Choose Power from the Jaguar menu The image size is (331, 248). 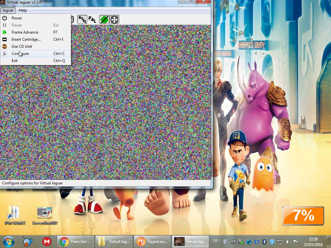(x=36, y=18)
